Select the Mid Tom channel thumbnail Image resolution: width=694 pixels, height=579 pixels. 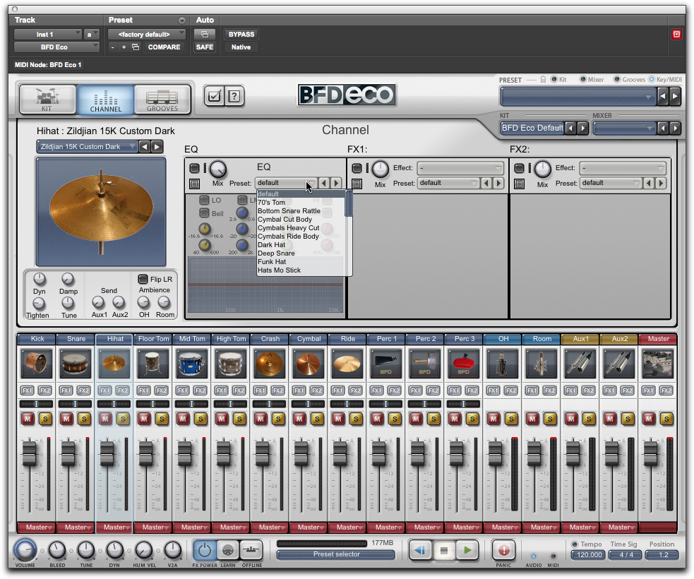191,364
